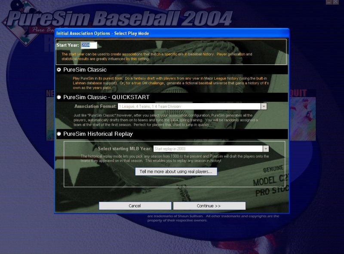Click the Cancel button
Screen dimensions: 344x254
pyautogui.click(x=135, y=206)
